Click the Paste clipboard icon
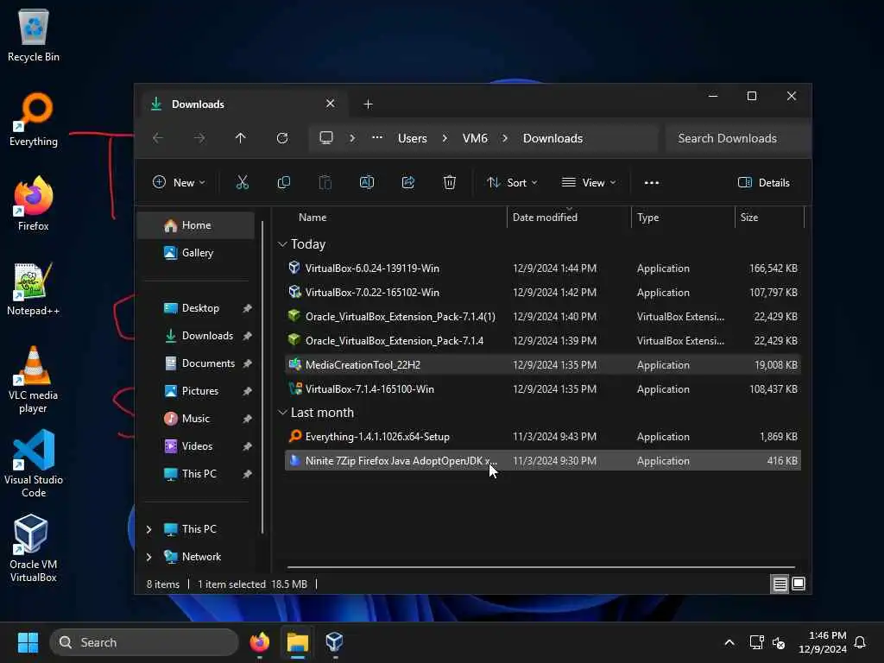This screenshot has height=663, width=884. [325, 183]
